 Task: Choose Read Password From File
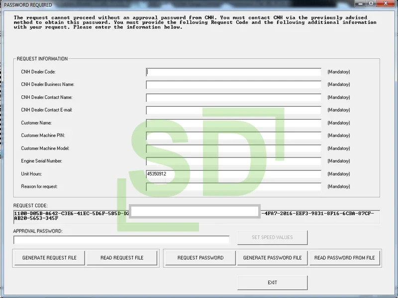(x=344, y=258)
